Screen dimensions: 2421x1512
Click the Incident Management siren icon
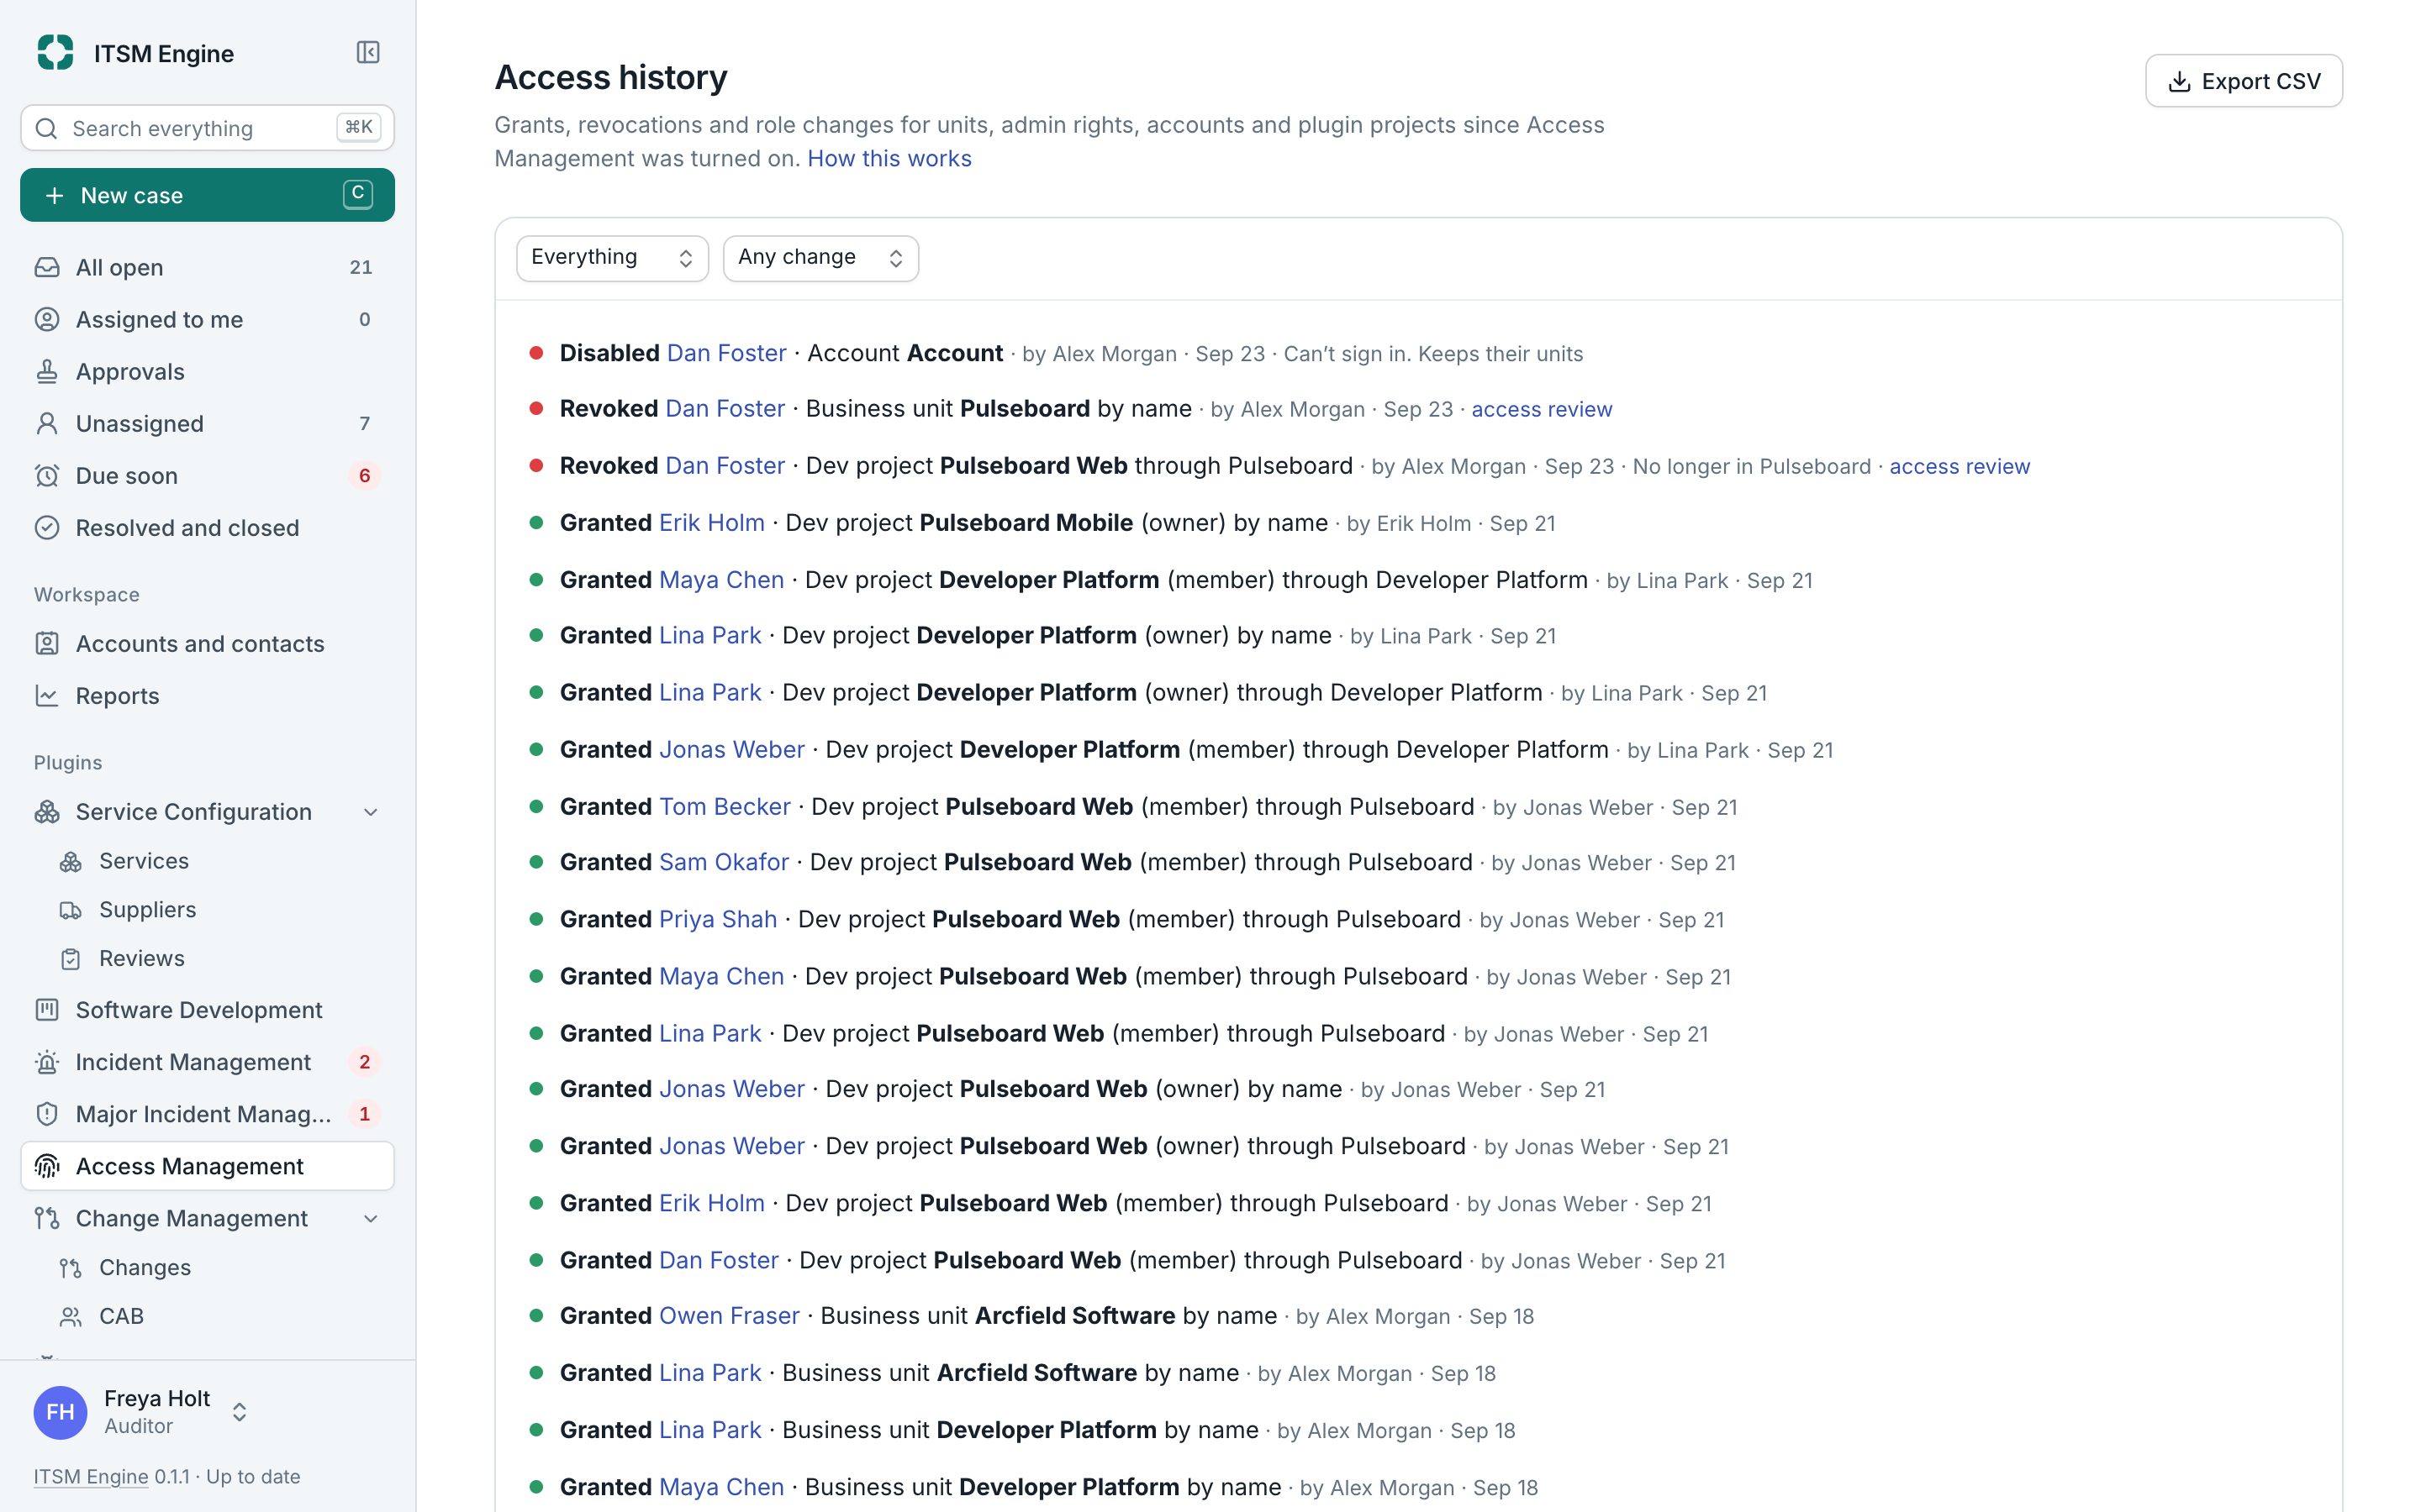point(47,1061)
